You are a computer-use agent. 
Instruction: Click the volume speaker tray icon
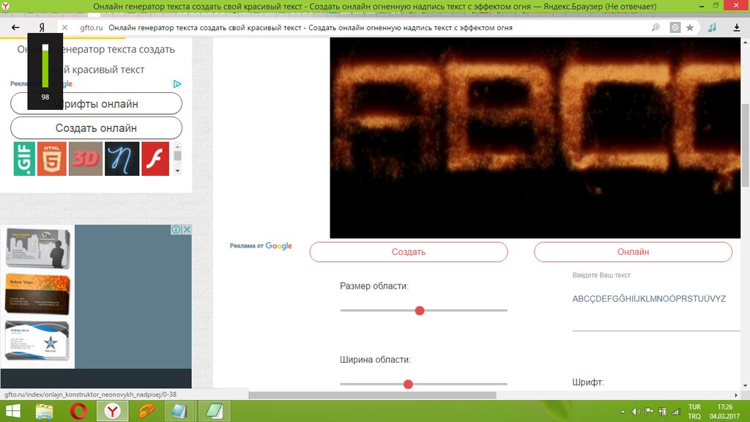(636, 412)
